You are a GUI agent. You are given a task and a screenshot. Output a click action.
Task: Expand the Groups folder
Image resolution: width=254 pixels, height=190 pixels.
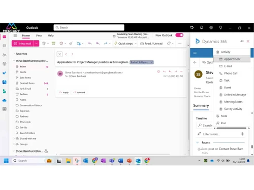[14, 144]
